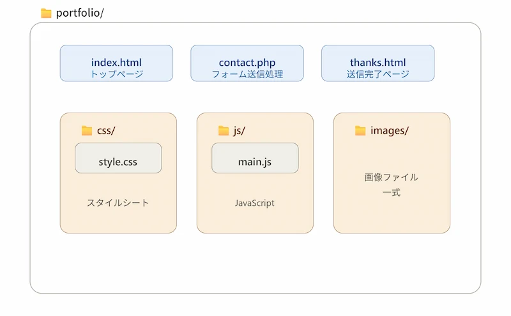Viewport: 511px width, 316px height.
Task: Click the portfolio/ folder label
Action: (x=80, y=13)
